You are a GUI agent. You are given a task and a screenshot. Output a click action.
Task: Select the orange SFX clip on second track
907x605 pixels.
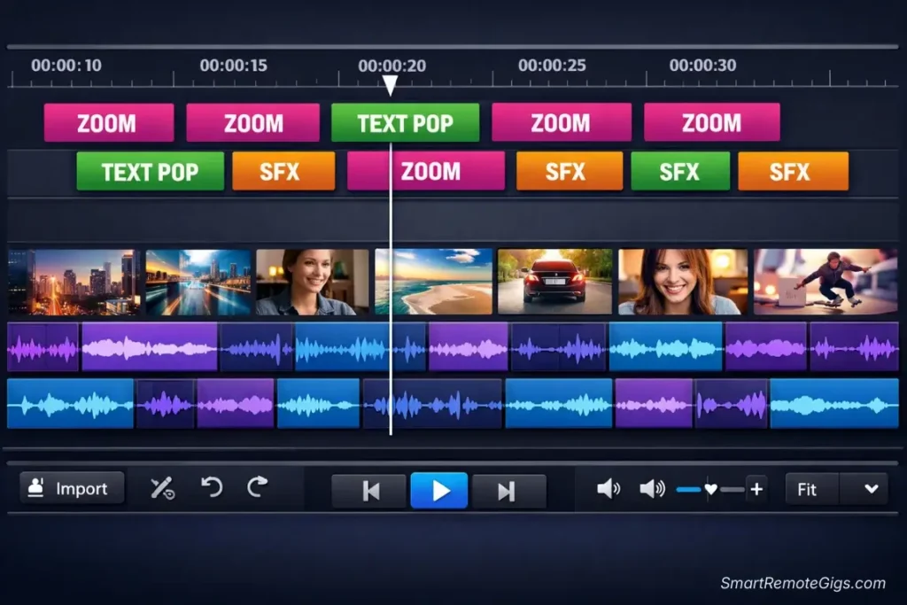click(x=283, y=170)
